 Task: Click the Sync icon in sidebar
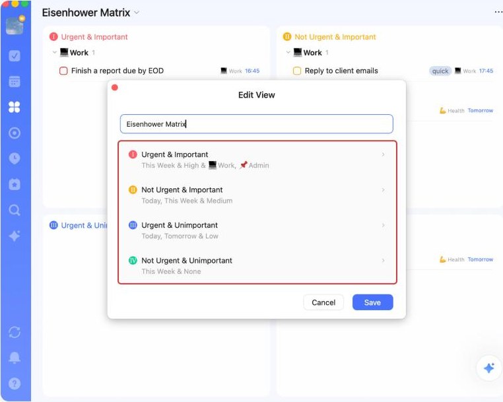[15, 332]
